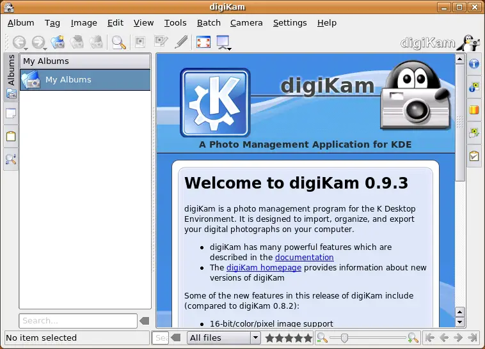
Task: Follow the documentation link
Action: click(305, 257)
